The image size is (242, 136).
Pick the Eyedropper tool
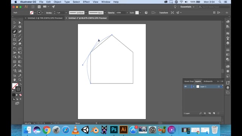point(14,66)
